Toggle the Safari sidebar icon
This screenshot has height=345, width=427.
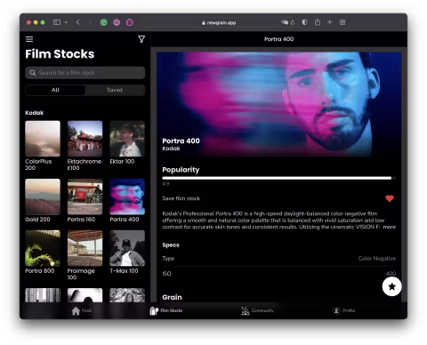tap(57, 22)
